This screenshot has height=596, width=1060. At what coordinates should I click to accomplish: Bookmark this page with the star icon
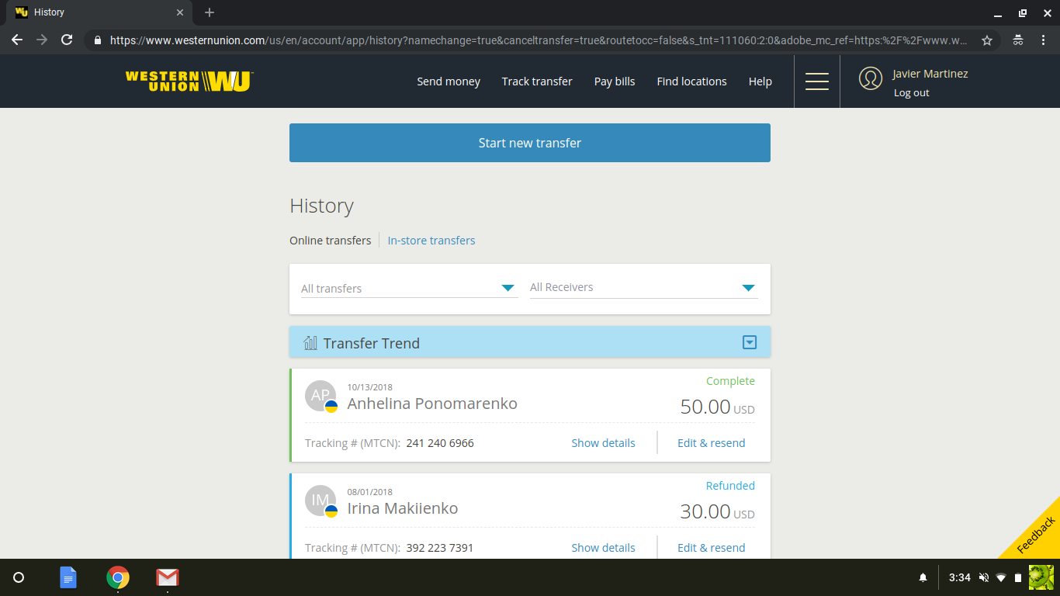click(987, 40)
